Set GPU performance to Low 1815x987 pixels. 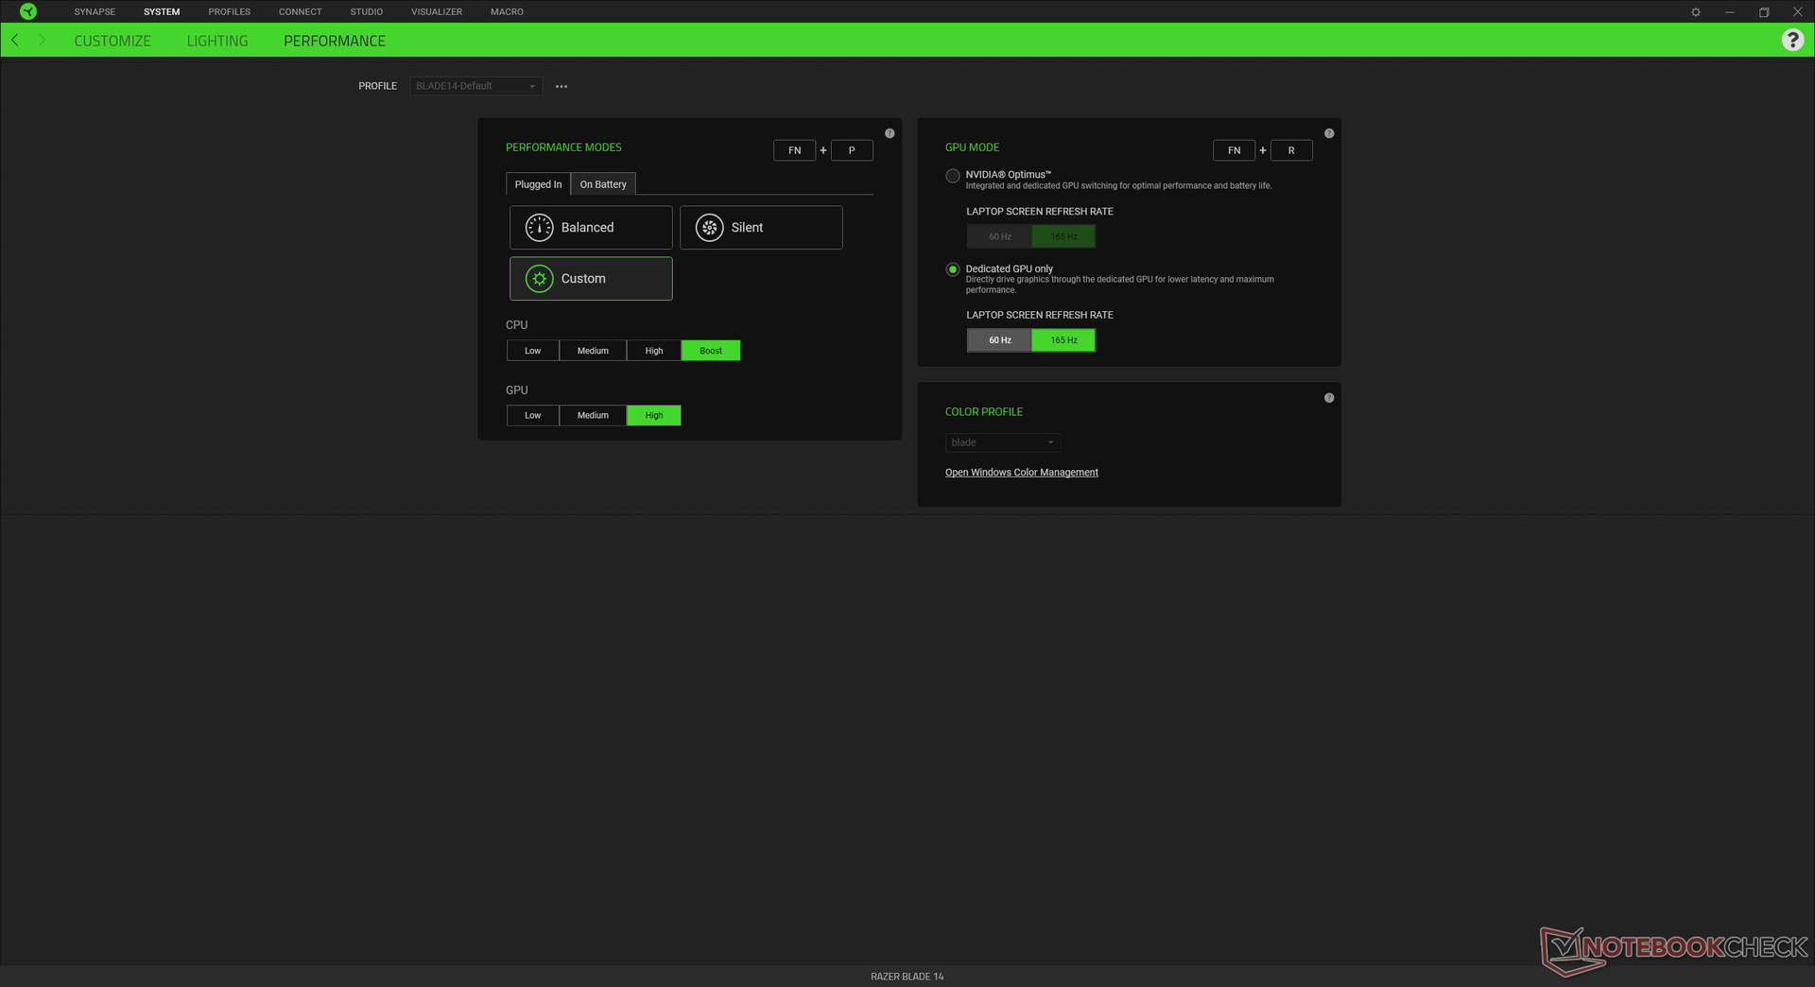click(533, 415)
